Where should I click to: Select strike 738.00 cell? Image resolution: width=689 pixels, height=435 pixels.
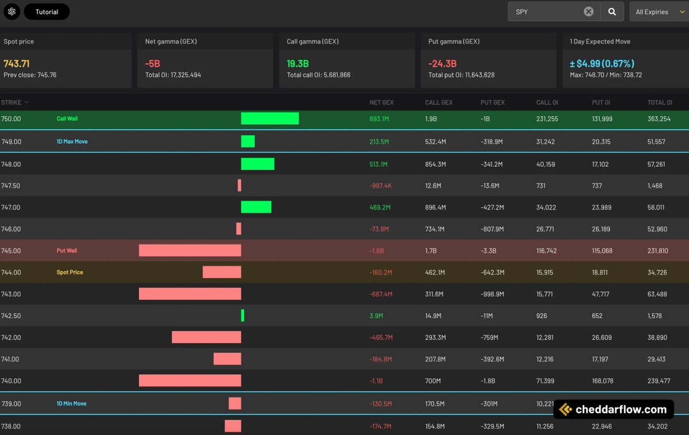[11, 426]
